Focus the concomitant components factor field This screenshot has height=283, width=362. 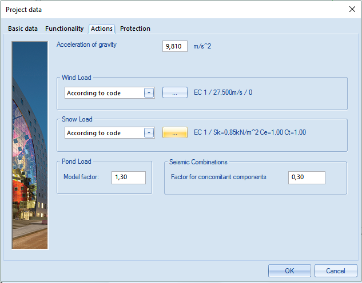click(x=307, y=177)
